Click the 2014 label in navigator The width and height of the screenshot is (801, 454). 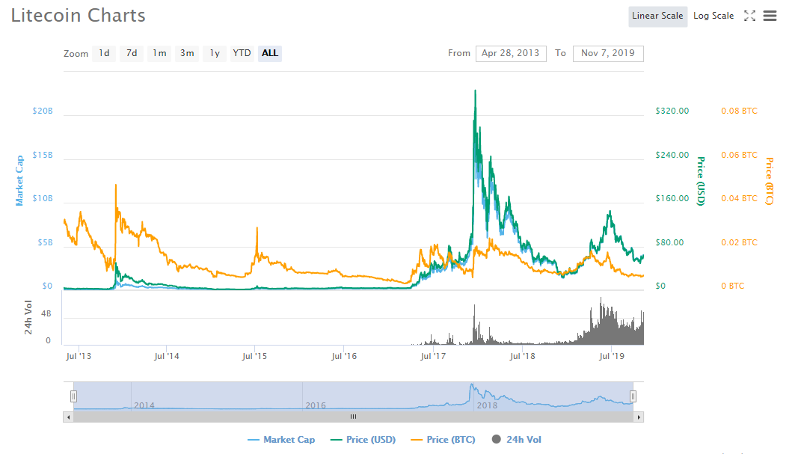tap(144, 405)
